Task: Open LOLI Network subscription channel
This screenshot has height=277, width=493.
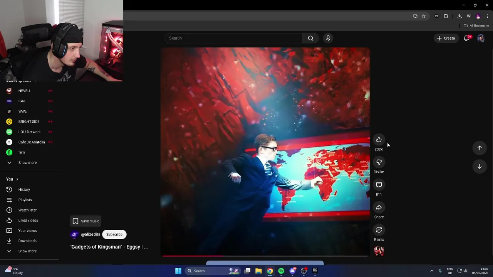Action: (29, 132)
